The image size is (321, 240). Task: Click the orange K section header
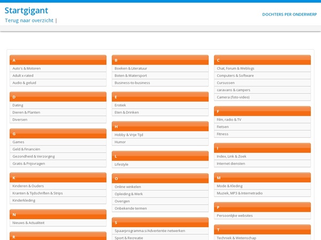[x=58, y=178]
